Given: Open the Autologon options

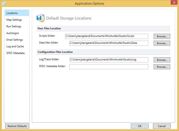Looking at the screenshot, I should click(x=17, y=33).
